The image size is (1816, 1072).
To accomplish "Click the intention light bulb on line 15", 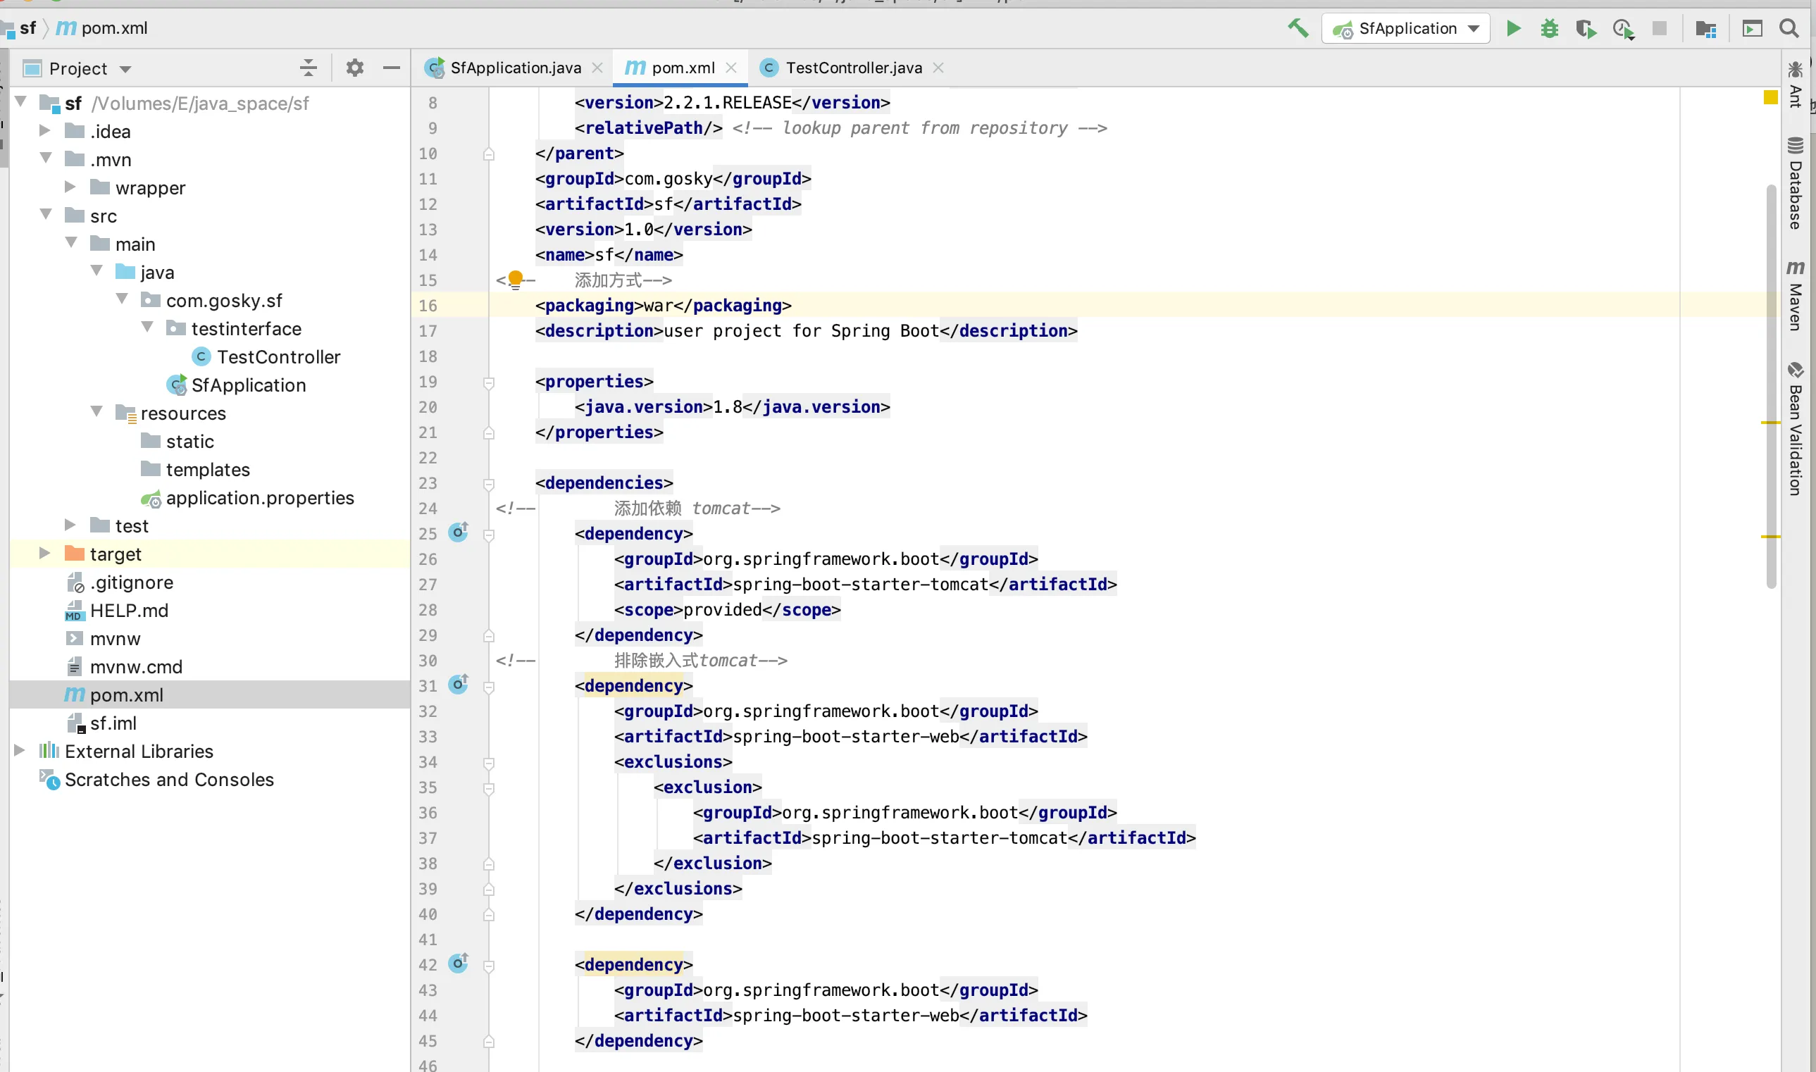I will (x=515, y=280).
